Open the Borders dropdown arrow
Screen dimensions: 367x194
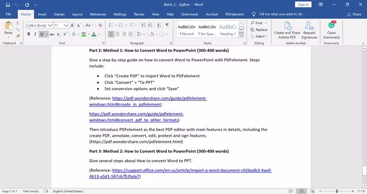[167, 34]
